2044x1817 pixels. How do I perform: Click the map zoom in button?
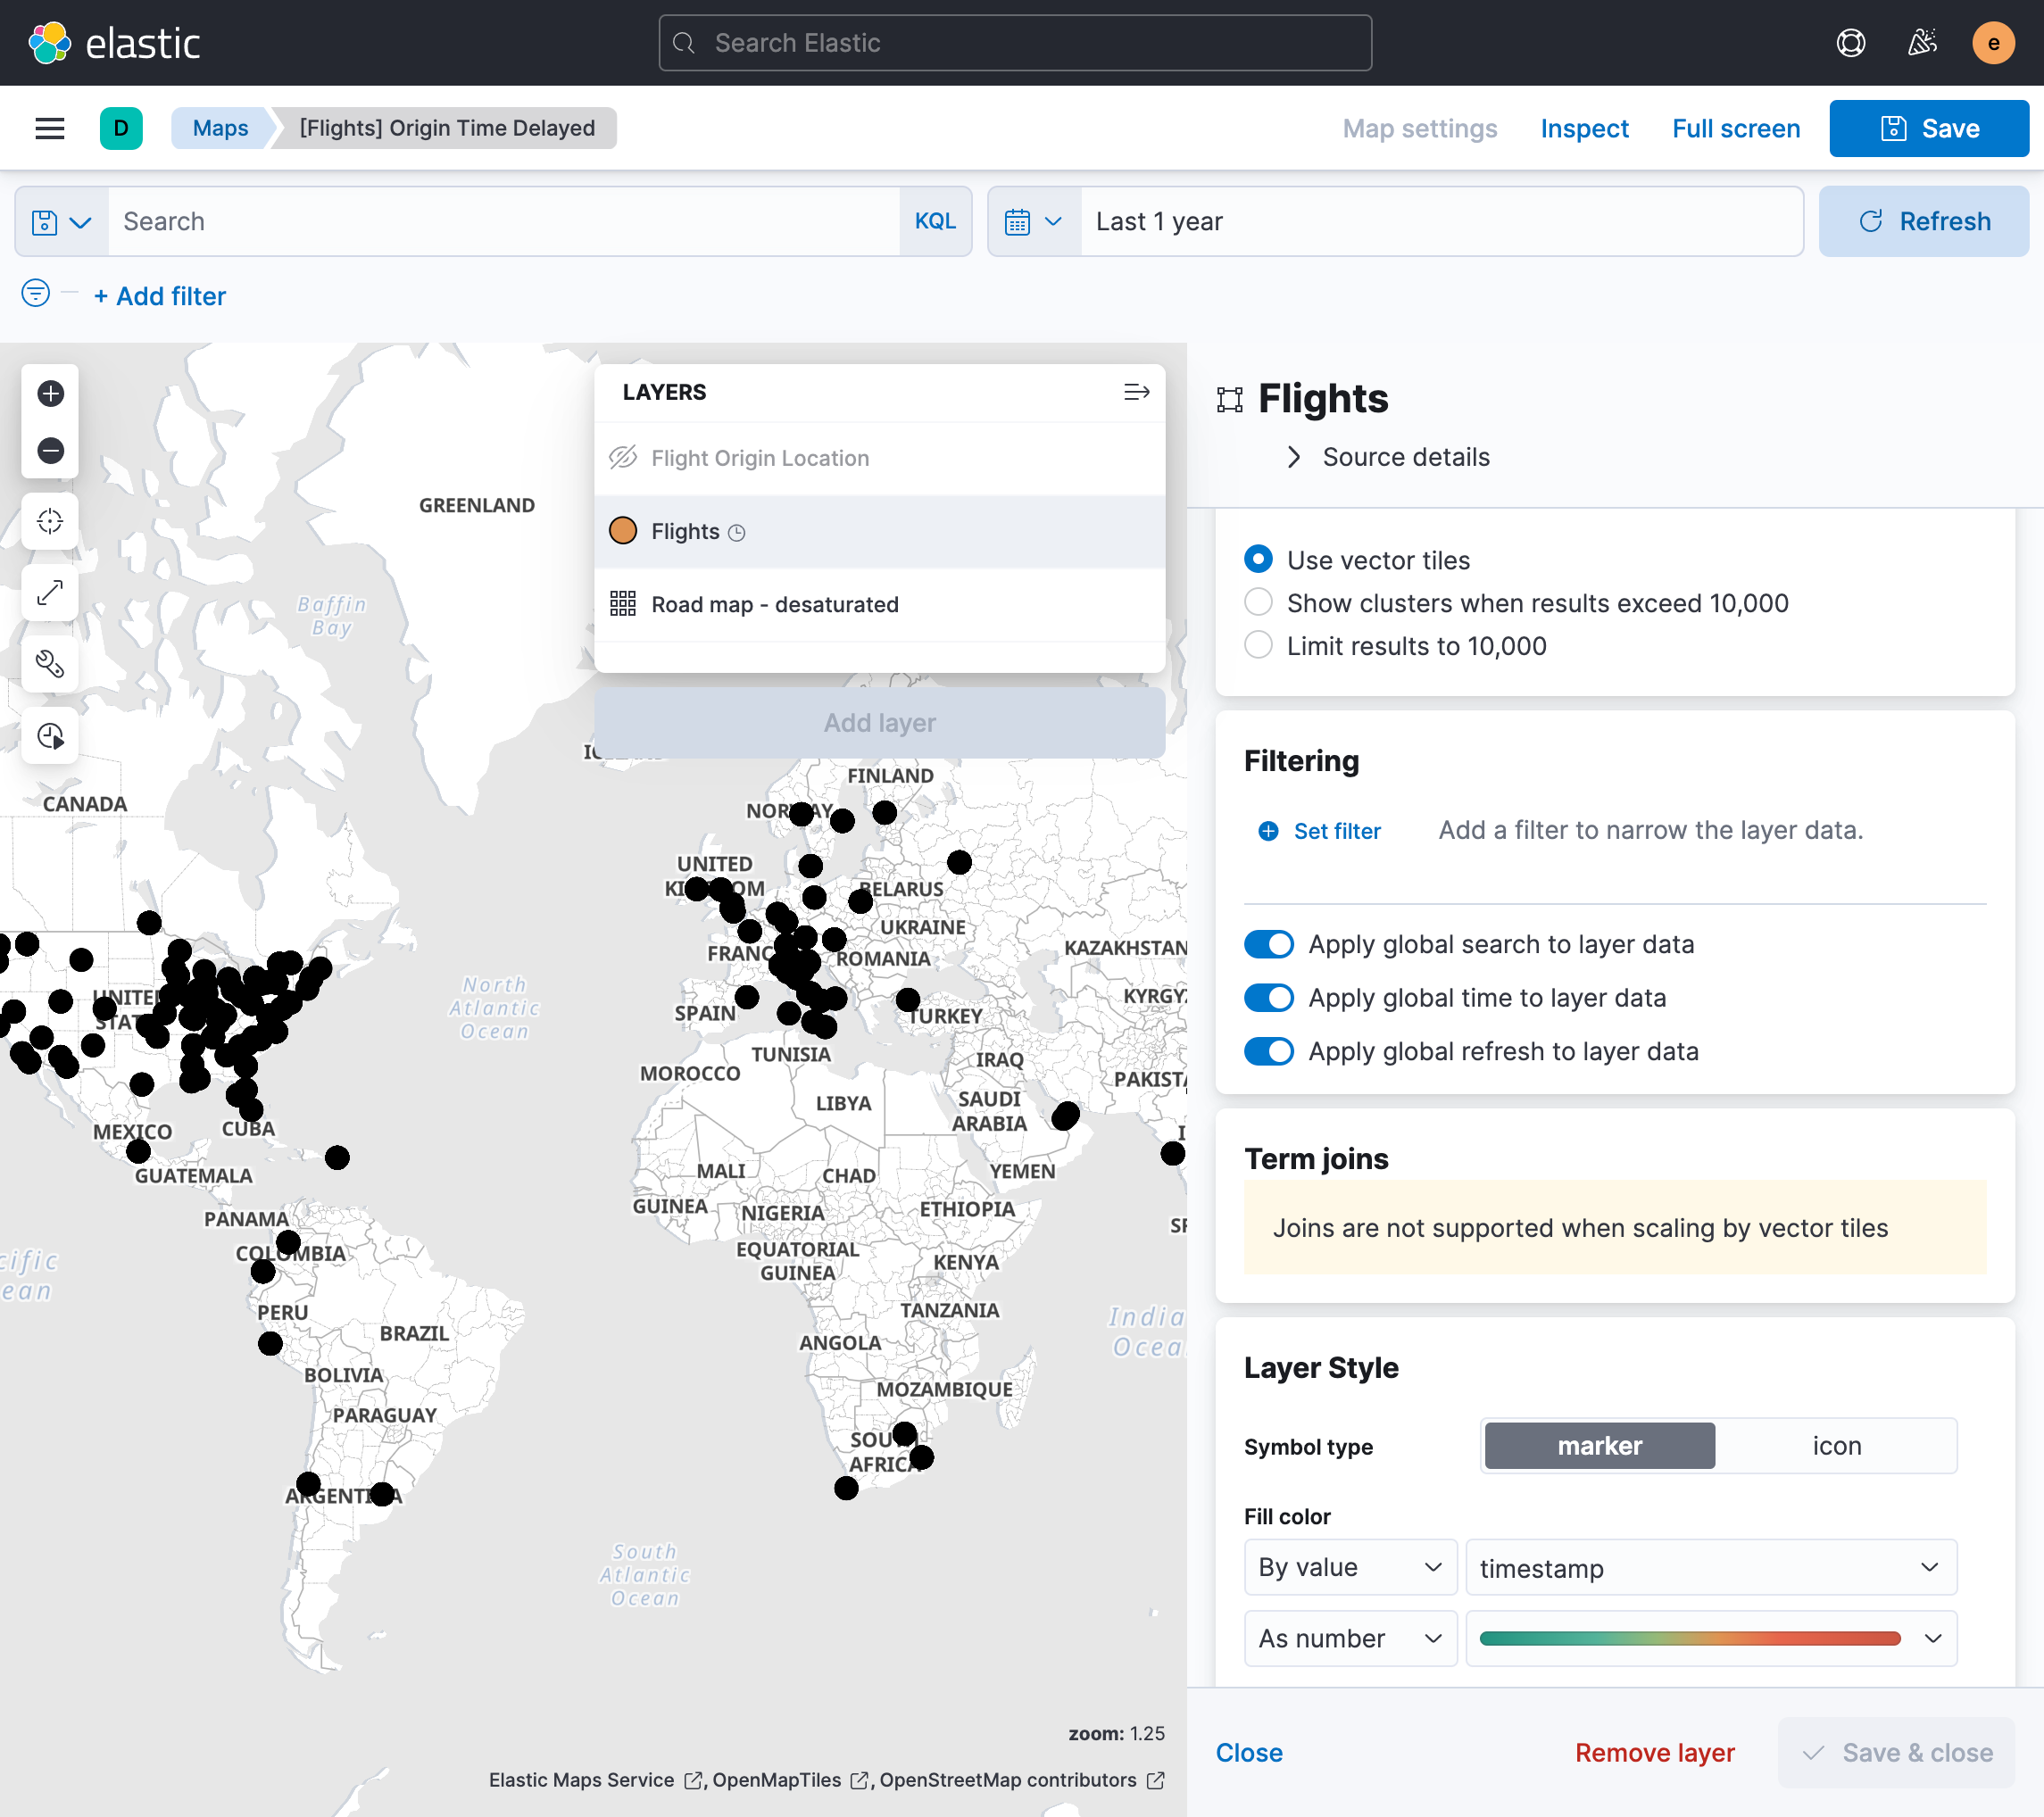pos(50,393)
